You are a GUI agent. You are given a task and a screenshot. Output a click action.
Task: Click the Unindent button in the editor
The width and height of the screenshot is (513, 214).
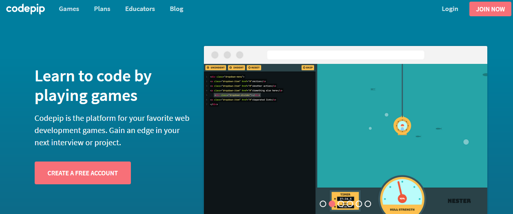216,68
